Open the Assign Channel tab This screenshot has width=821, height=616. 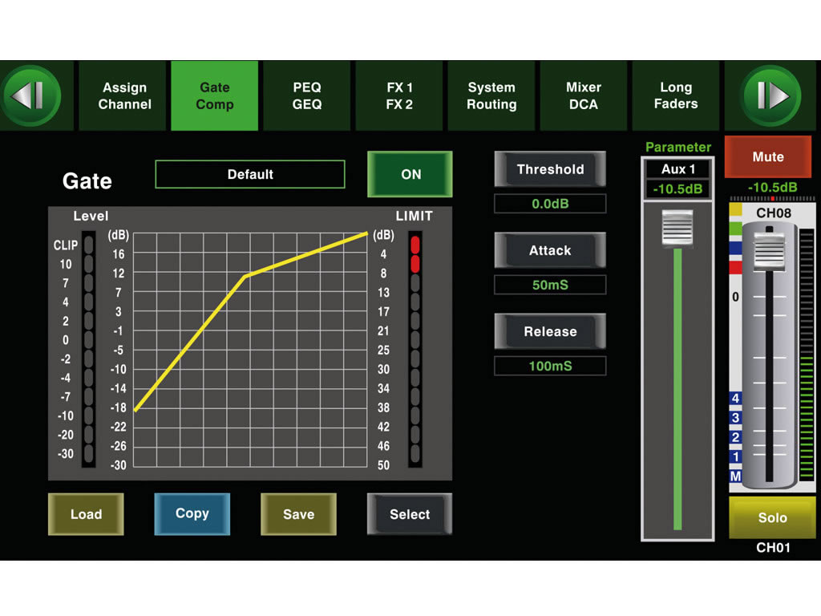(124, 96)
